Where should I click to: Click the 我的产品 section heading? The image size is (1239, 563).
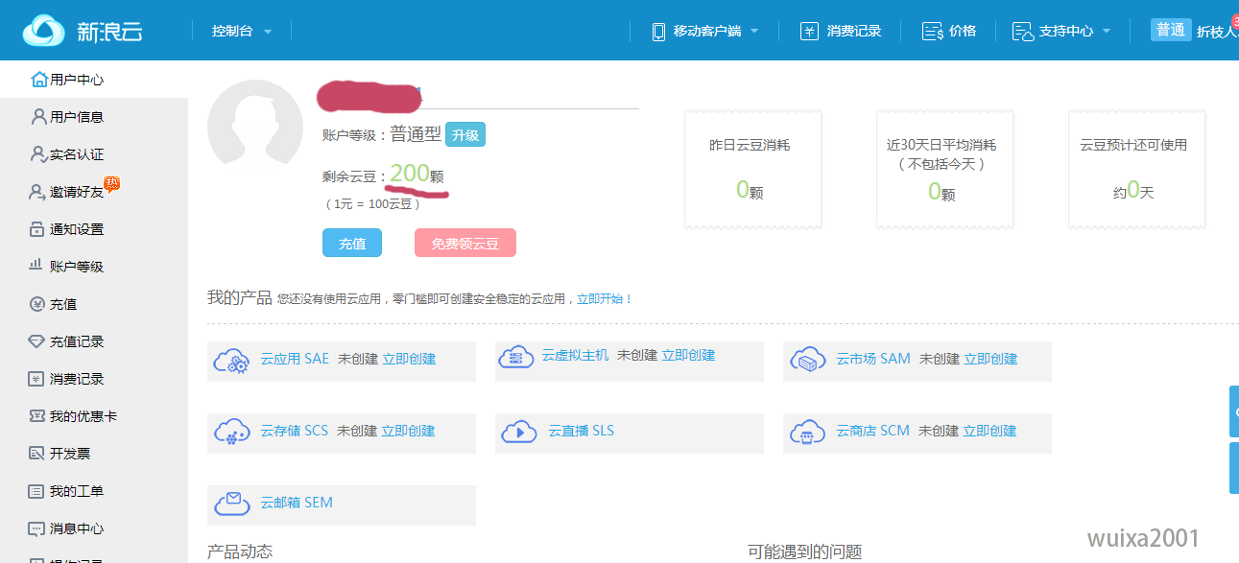[240, 297]
